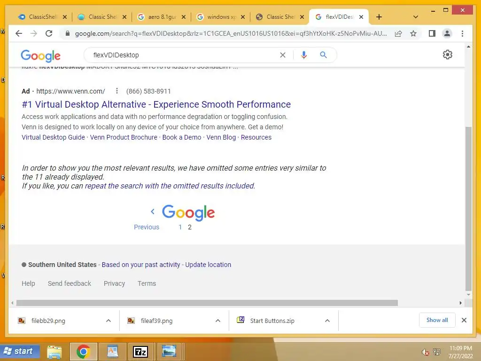Image resolution: width=481 pixels, height=361 pixels.
Task: Go to the Previous results page
Action: [x=147, y=227]
